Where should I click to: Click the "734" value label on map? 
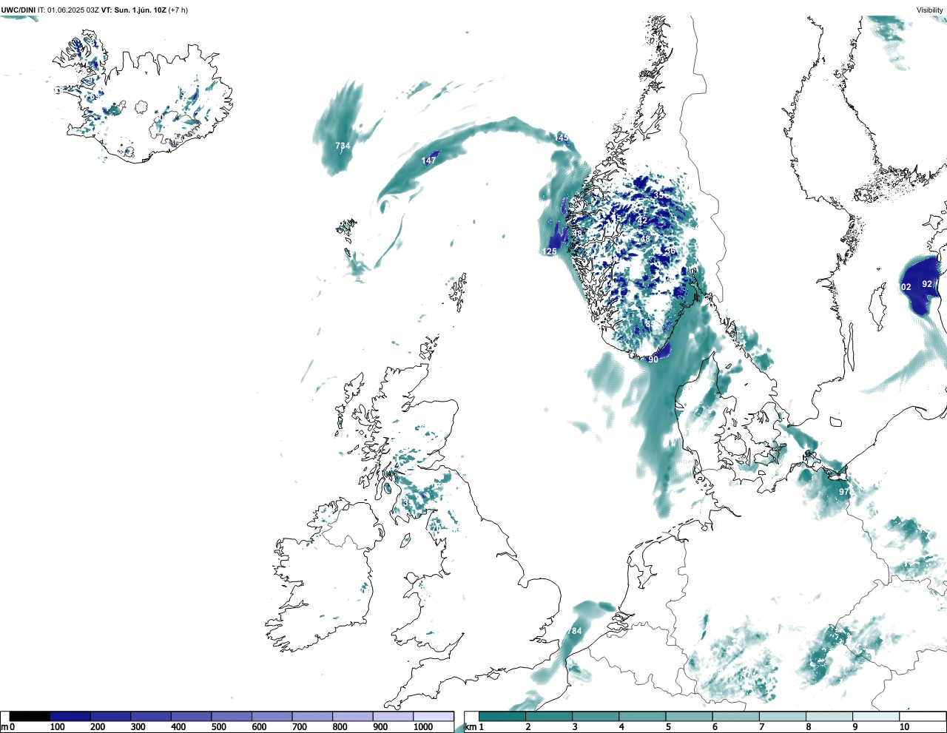343,146
